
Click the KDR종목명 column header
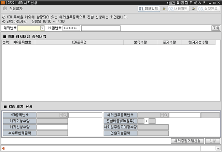(79, 42)
